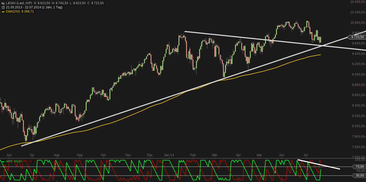Click the EMA(200) indicator label
Image resolution: width=366 pixels, height=182 pixels.
tap(14, 11)
